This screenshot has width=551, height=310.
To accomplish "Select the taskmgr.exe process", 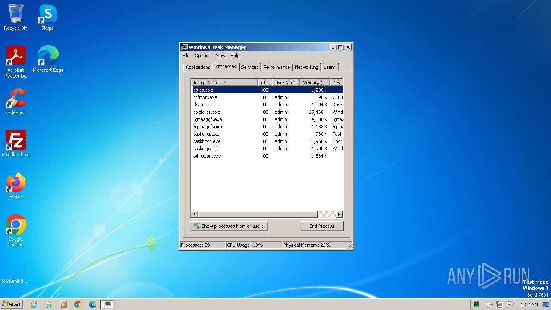I will point(267,149).
